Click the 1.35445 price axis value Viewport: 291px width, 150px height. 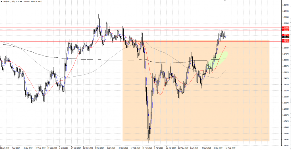(x=285, y=5)
